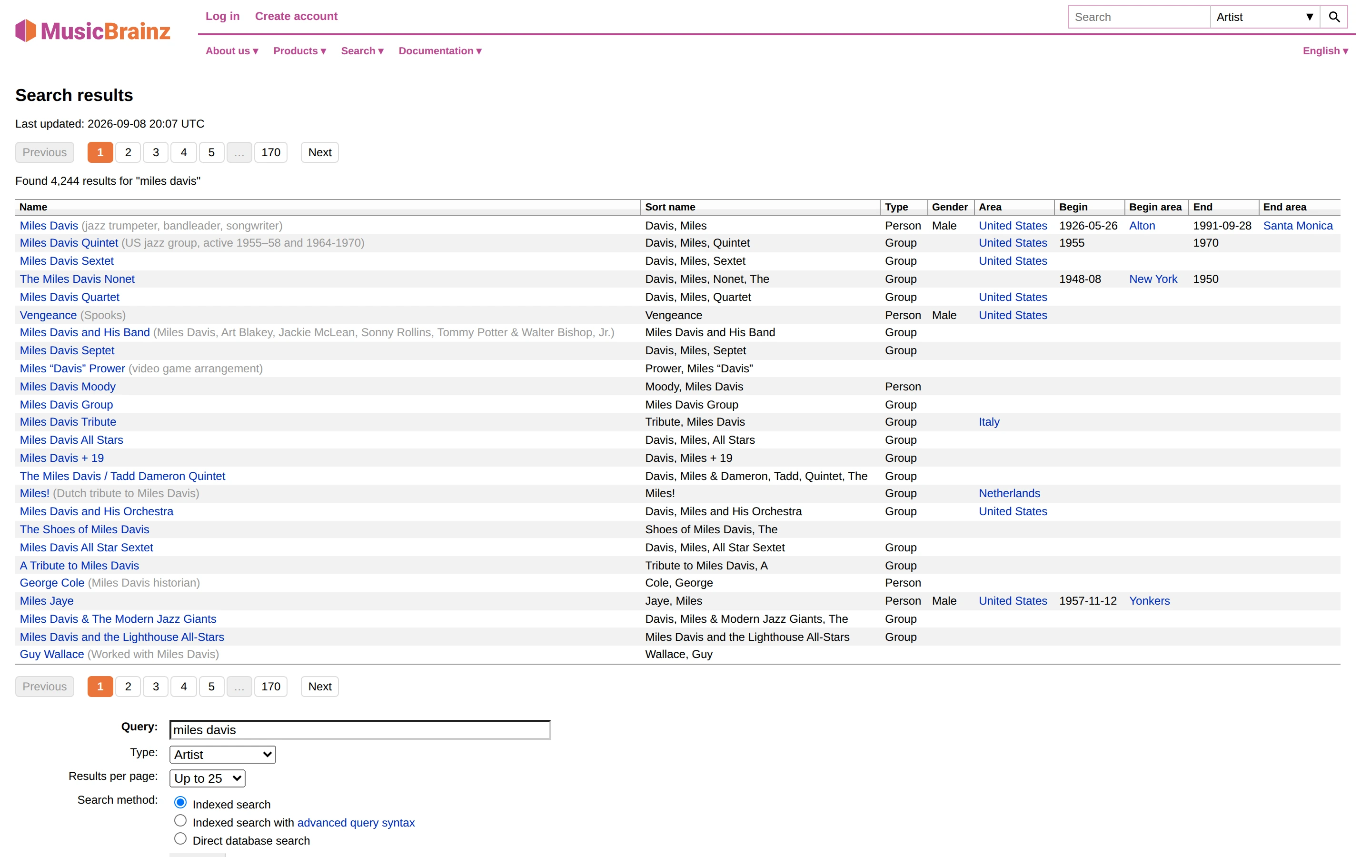Open the Results per page dropdown
The height and width of the screenshot is (857, 1371).
tap(208, 778)
